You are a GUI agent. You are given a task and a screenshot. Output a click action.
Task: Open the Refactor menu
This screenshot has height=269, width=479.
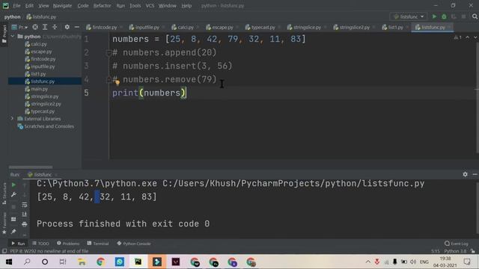103,5
